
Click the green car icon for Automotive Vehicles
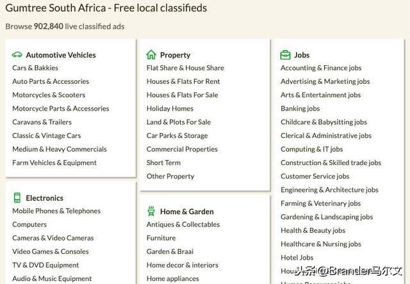[17, 55]
